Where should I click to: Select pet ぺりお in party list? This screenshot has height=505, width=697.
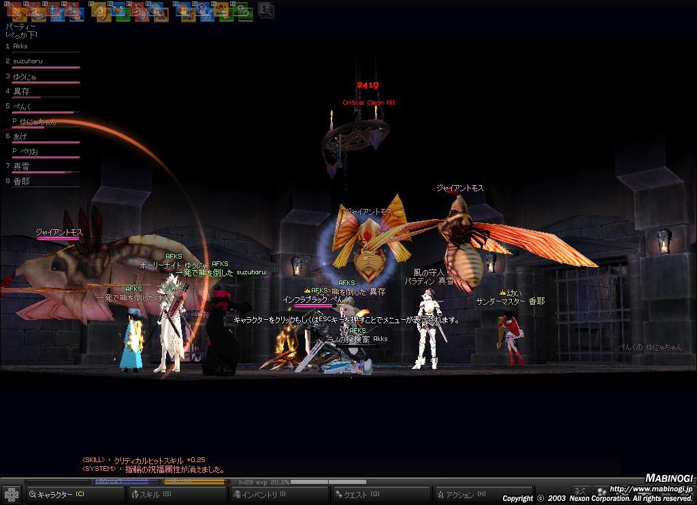coord(46,152)
